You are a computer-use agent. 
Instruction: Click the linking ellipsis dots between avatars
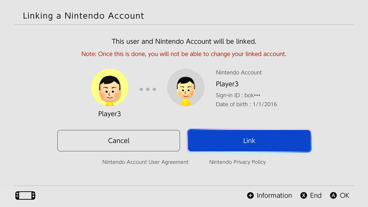coord(148,89)
